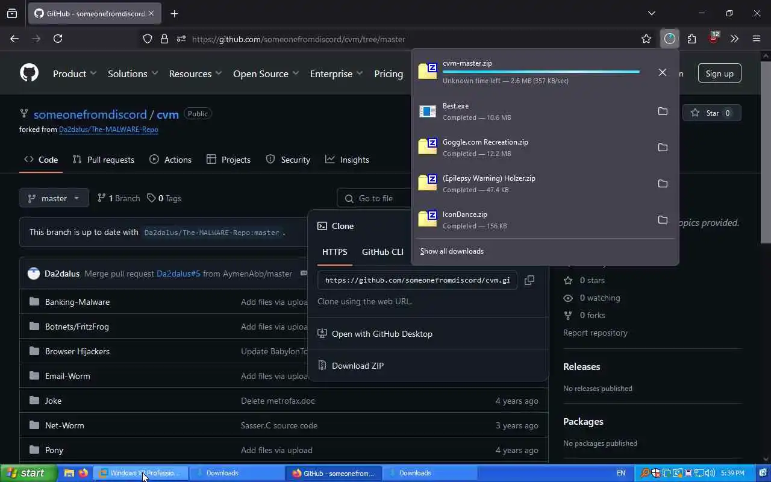Image resolution: width=771 pixels, height=482 pixels.
Task: Click the padlock site security icon
Action: coord(164,39)
